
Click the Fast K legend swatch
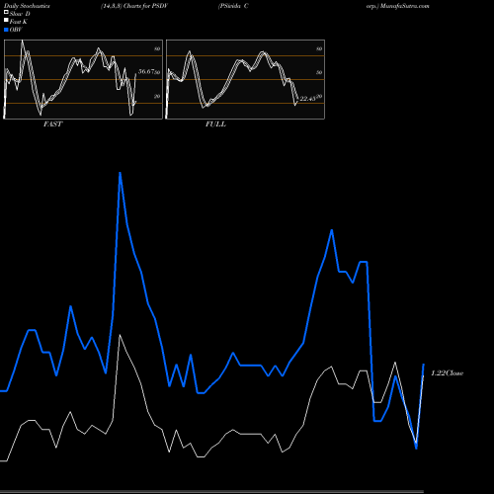(x=6, y=20)
